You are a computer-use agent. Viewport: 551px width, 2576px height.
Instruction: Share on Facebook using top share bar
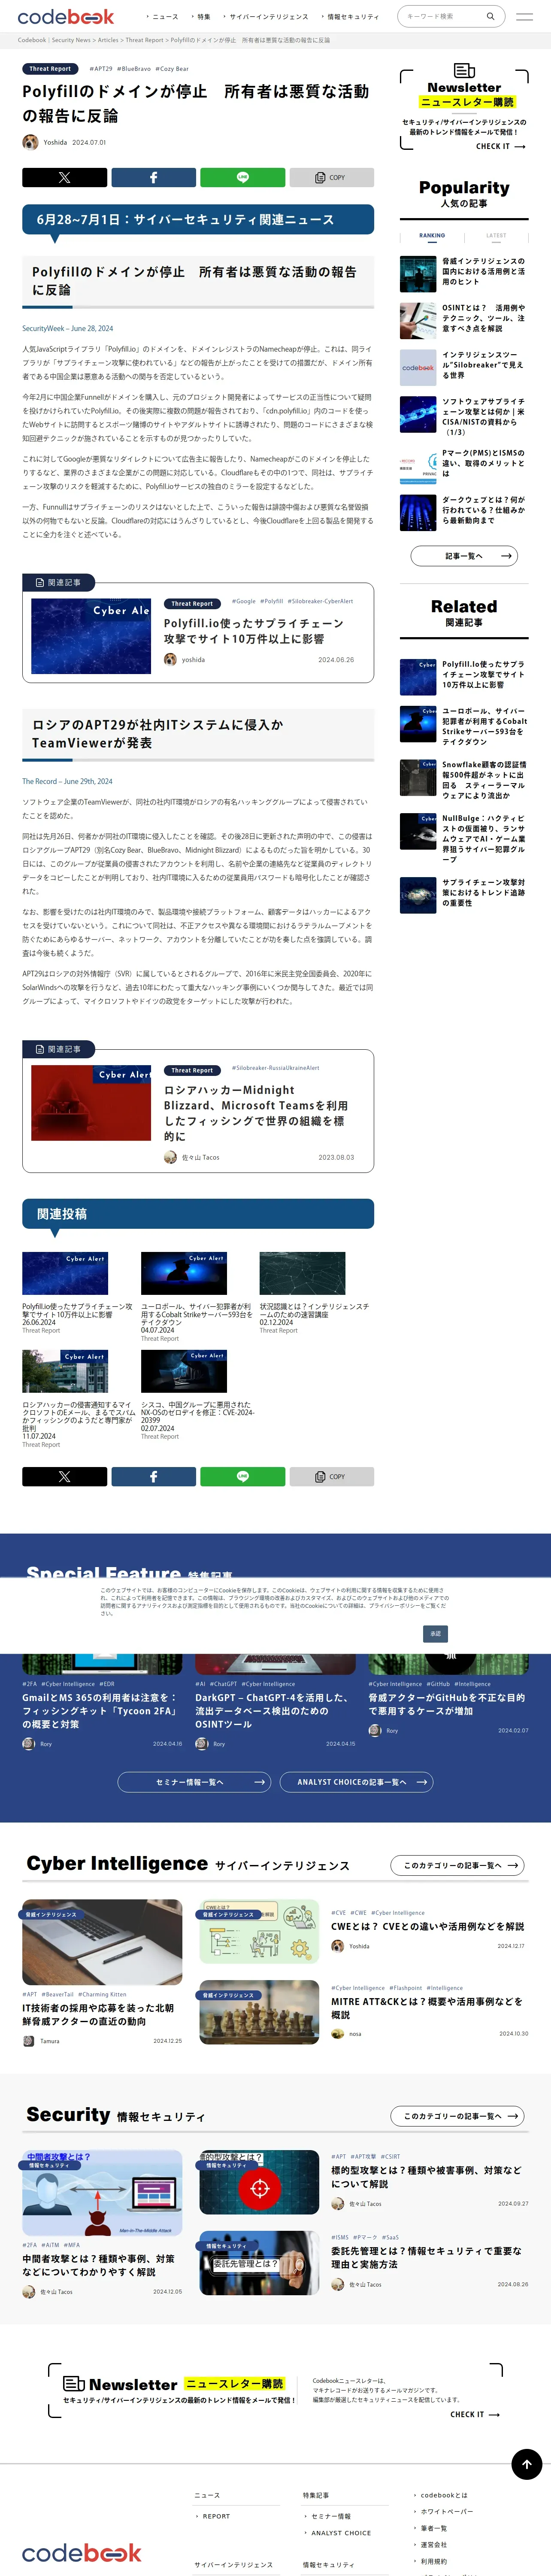click(153, 177)
